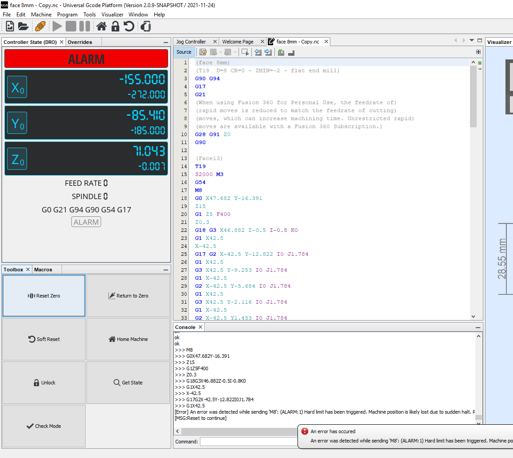Viewport: 513px width, 458px height.
Task: Shift line right using the blue arrow editor icon
Action: tap(268, 52)
